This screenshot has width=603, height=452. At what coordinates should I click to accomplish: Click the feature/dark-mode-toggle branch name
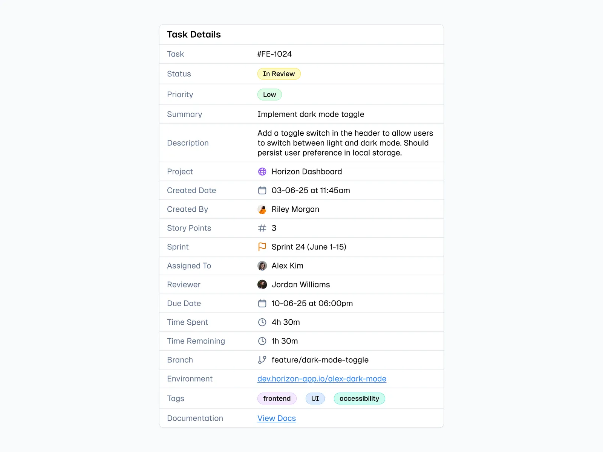coord(320,360)
